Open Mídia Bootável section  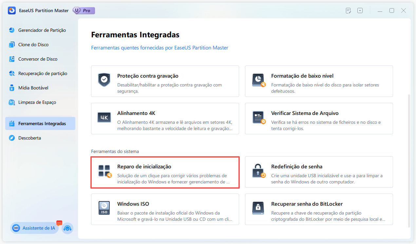40,88
